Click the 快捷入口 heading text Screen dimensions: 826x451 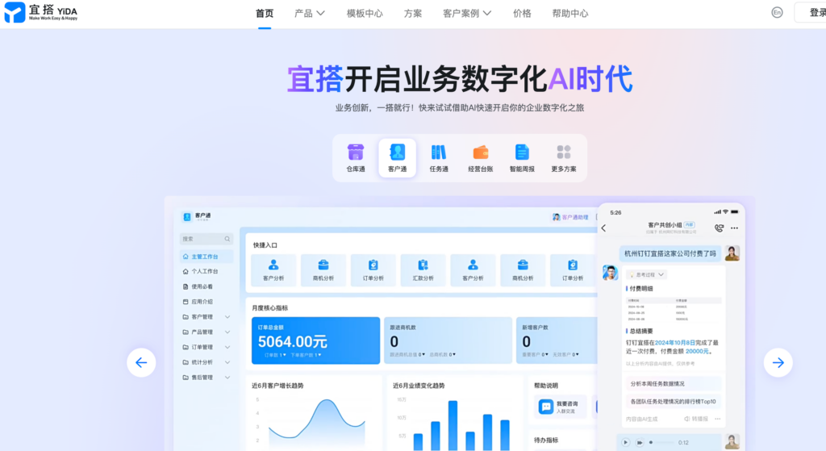pyautogui.click(x=265, y=245)
